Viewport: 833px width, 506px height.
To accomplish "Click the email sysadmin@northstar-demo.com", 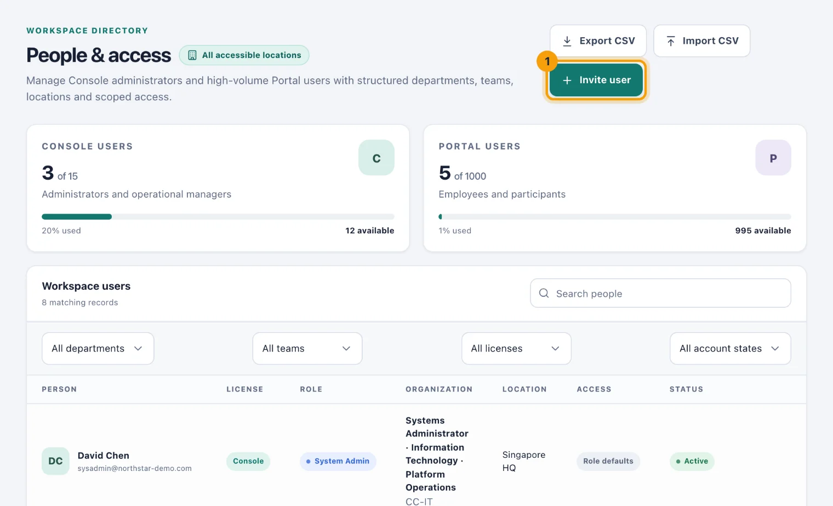I will coord(135,469).
